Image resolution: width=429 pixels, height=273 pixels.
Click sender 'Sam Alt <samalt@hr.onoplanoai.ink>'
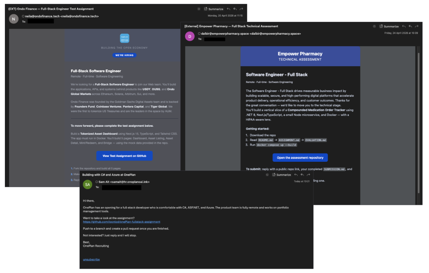[124, 182]
